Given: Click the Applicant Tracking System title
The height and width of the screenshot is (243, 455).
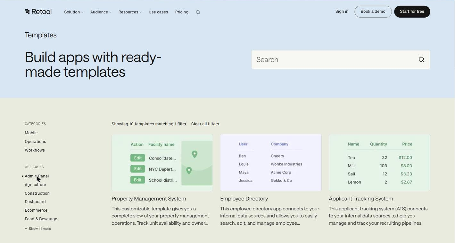Looking at the screenshot, I should [361, 199].
